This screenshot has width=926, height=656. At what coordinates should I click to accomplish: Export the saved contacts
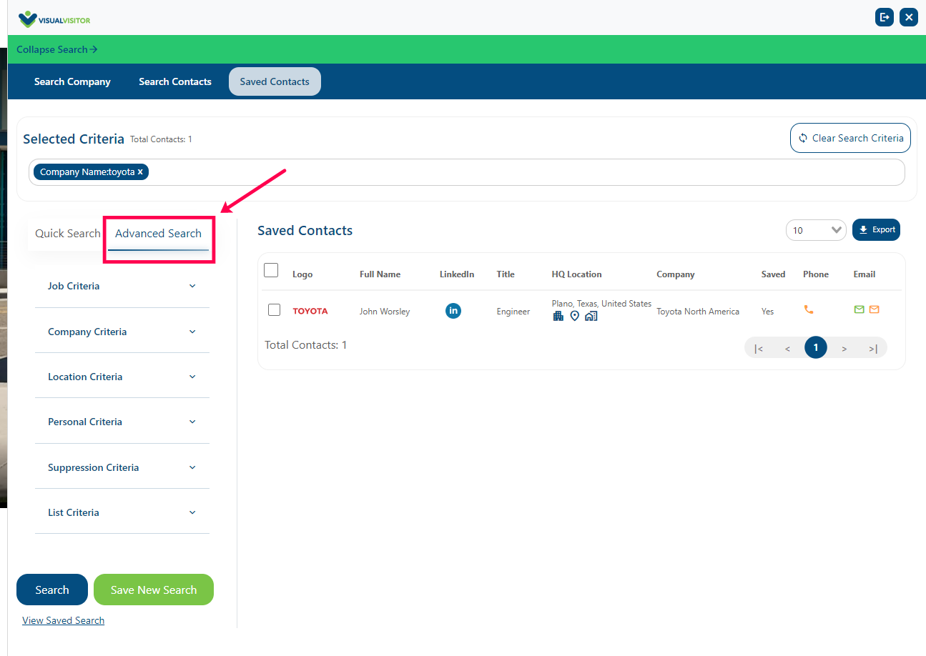[876, 229]
